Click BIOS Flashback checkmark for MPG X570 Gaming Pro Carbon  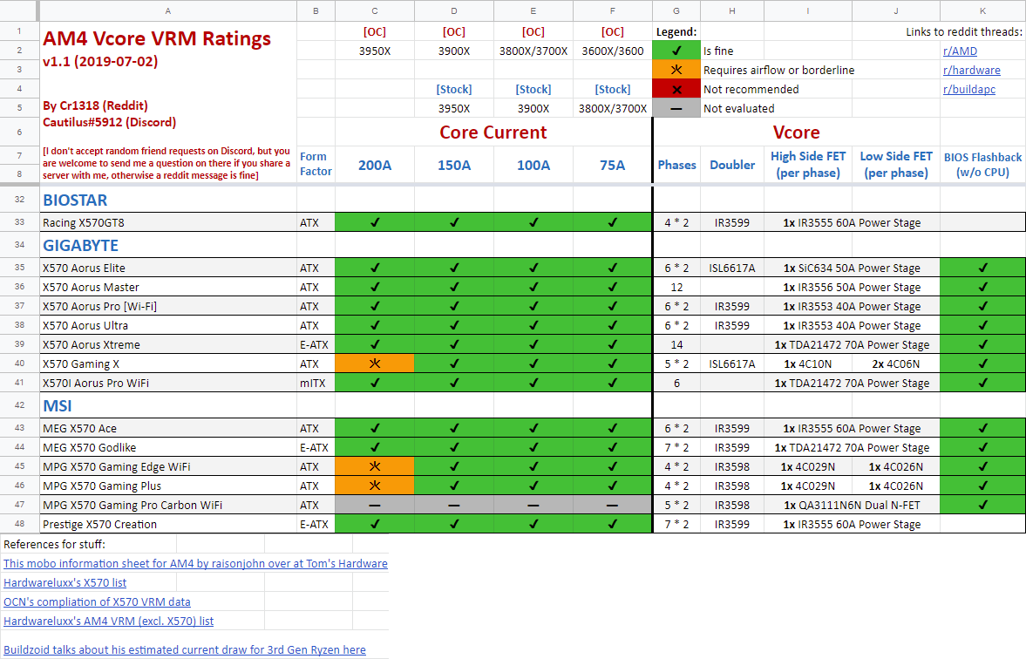click(x=982, y=505)
